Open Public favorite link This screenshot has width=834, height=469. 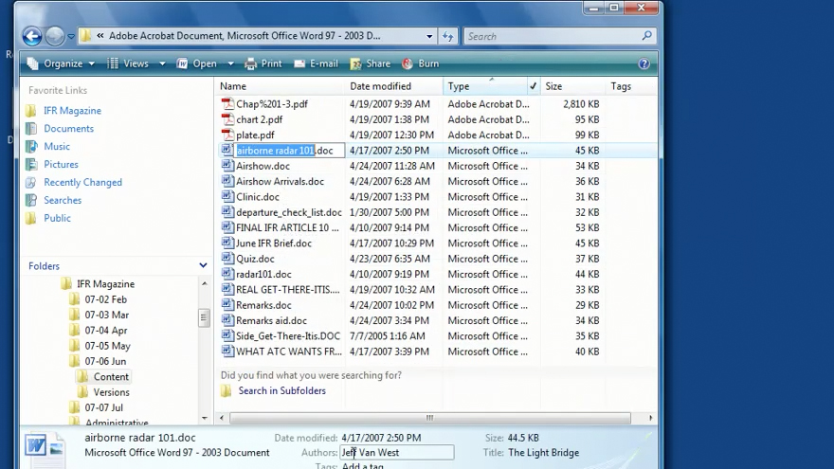tap(58, 218)
